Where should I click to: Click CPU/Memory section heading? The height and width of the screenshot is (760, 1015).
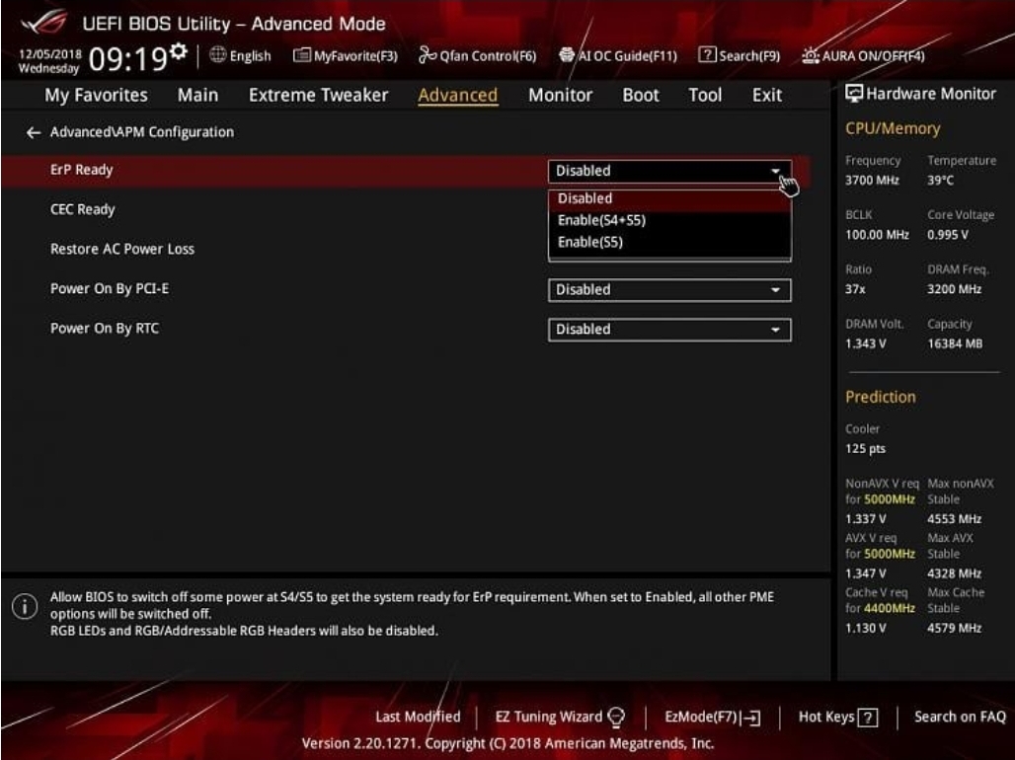coord(893,129)
